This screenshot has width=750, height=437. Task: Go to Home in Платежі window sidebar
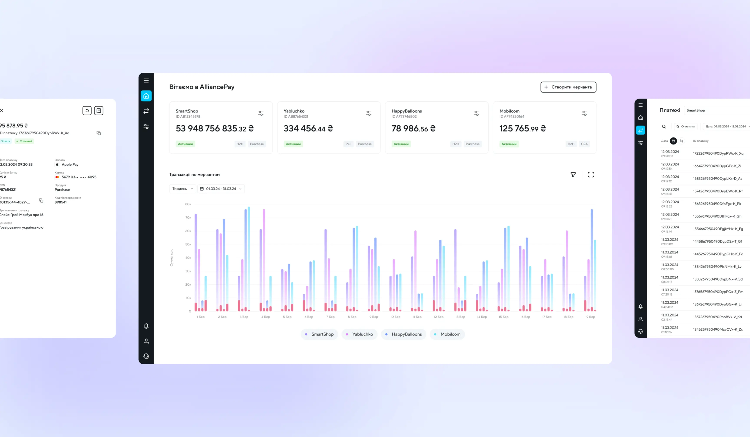click(640, 118)
